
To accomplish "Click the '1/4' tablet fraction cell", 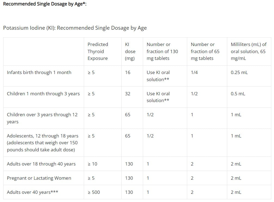I will (194, 72).
